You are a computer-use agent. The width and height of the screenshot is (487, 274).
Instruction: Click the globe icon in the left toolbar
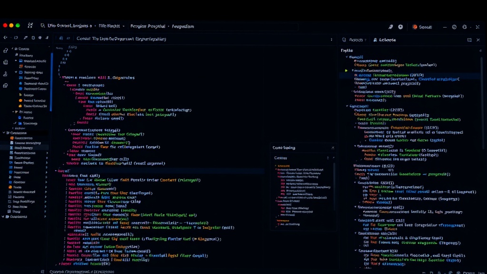(40, 38)
